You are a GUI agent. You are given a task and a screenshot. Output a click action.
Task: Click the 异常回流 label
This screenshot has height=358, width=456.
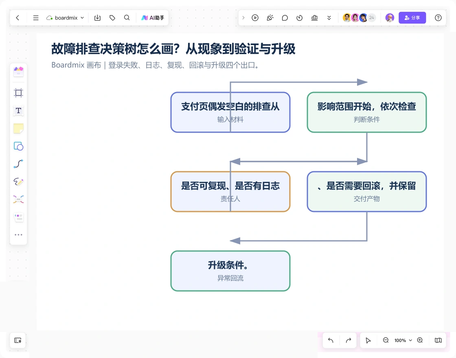pos(230,278)
